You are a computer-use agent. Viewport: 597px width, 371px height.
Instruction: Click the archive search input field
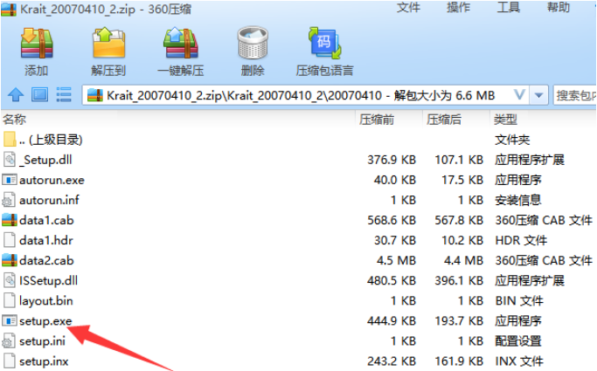coord(574,94)
